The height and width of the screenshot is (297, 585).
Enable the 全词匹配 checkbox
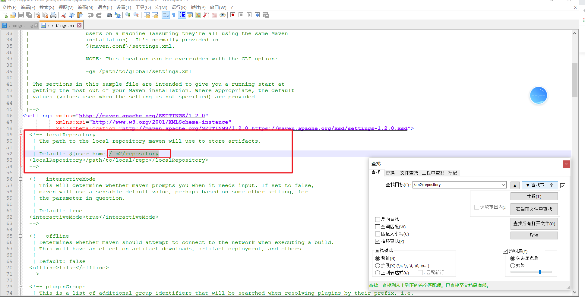[378, 227]
